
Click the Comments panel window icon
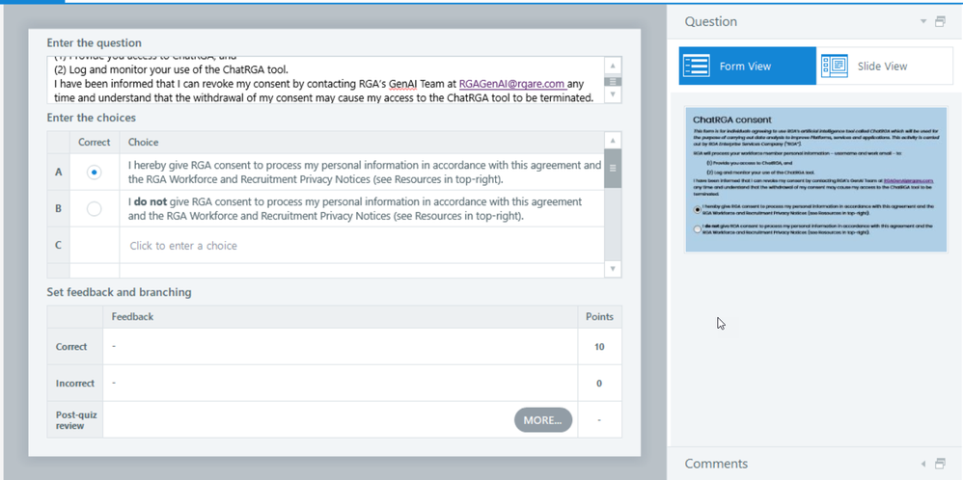pyautogui.click(x=940, y=464)
